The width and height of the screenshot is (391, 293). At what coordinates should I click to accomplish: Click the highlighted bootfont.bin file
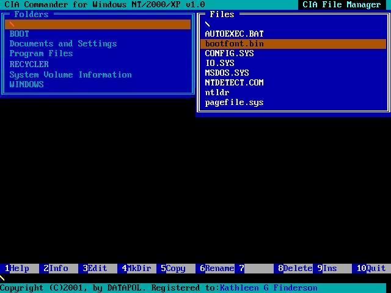click(293, 44)
